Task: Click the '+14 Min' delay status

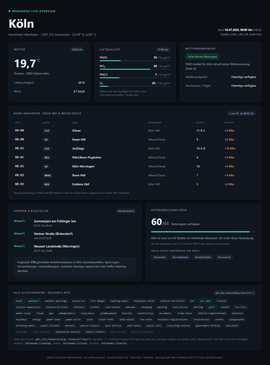Action: pyautogui.click(x=230, y=148)
